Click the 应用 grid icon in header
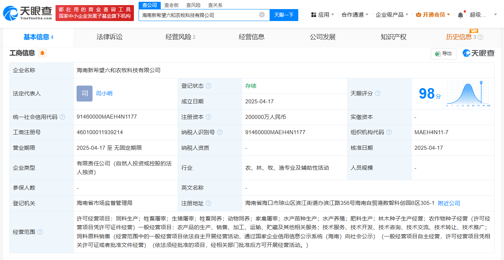Image resolution: width=504 pixels, height=260 pixels. (x=314, y=15)
